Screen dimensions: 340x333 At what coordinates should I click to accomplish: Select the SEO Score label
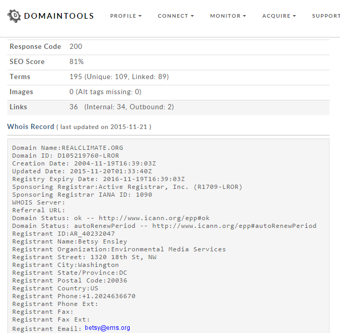pyautogui.click(x=27, y=62)
